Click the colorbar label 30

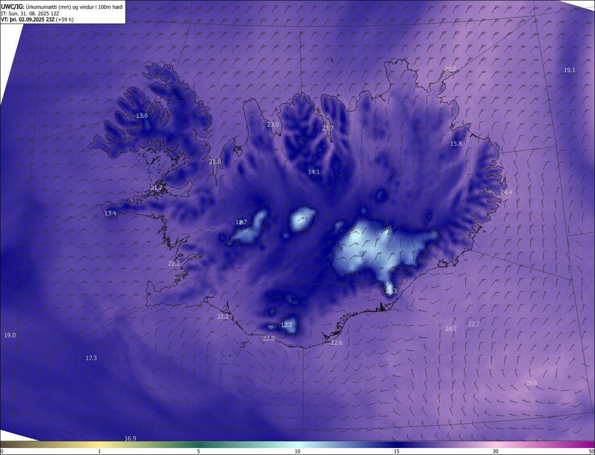[496, 452]
